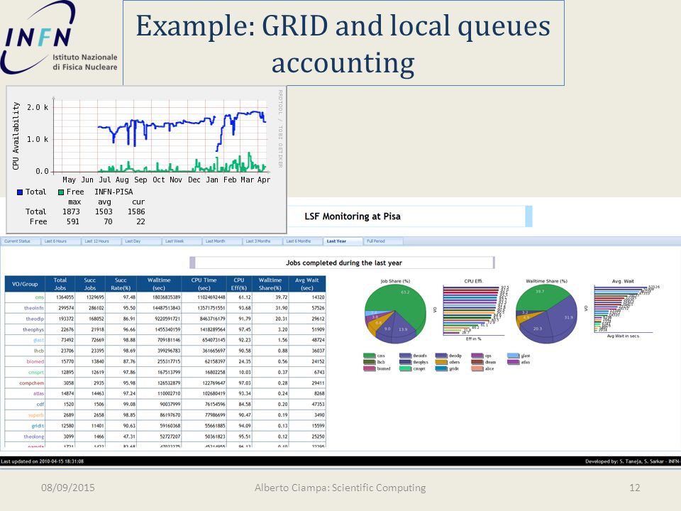681x511 pixels.
Task: Open the theolong group link in table
Action: 34,436
